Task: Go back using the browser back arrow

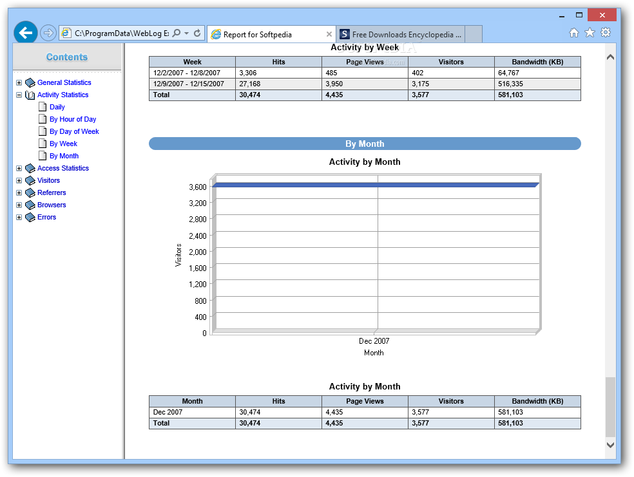Action: [26, 33]
